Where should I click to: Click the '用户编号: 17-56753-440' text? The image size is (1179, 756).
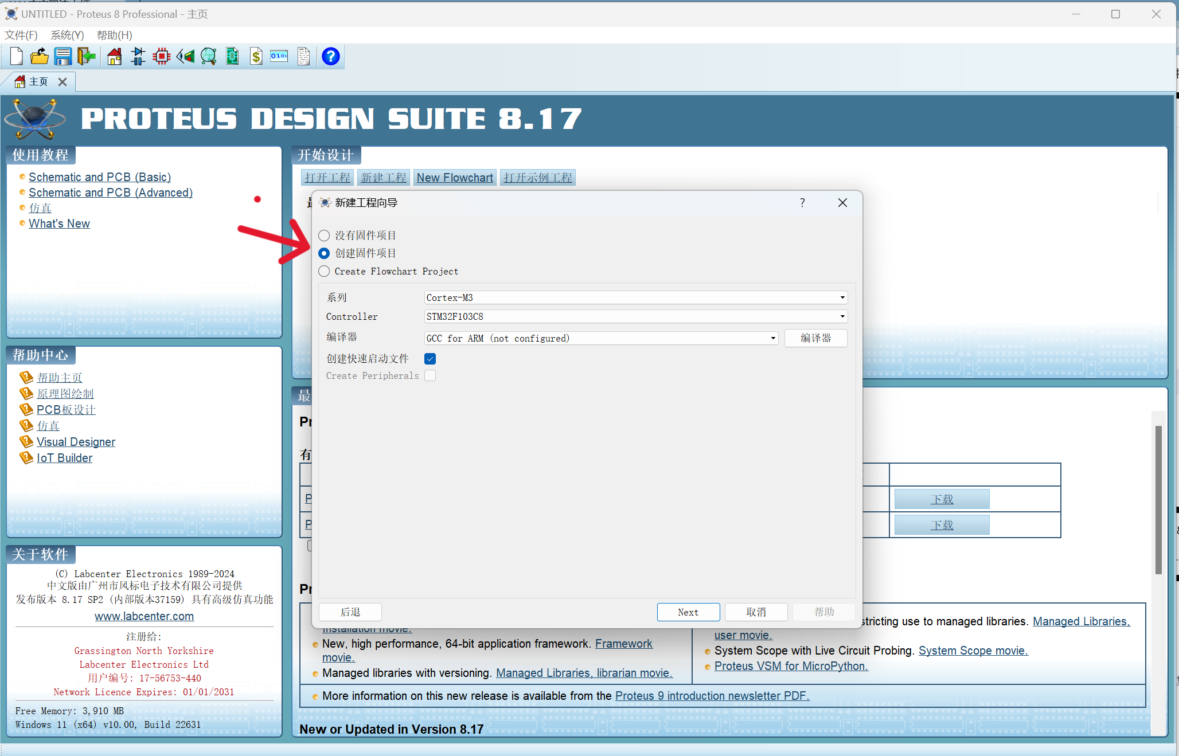tap(145, 678)
